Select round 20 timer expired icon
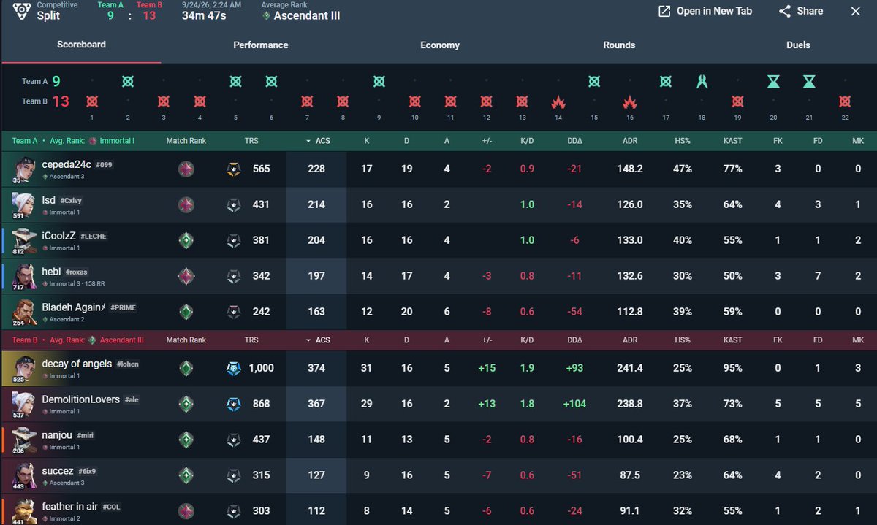 (773, 82)
